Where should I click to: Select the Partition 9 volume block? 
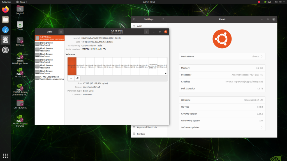135,66
